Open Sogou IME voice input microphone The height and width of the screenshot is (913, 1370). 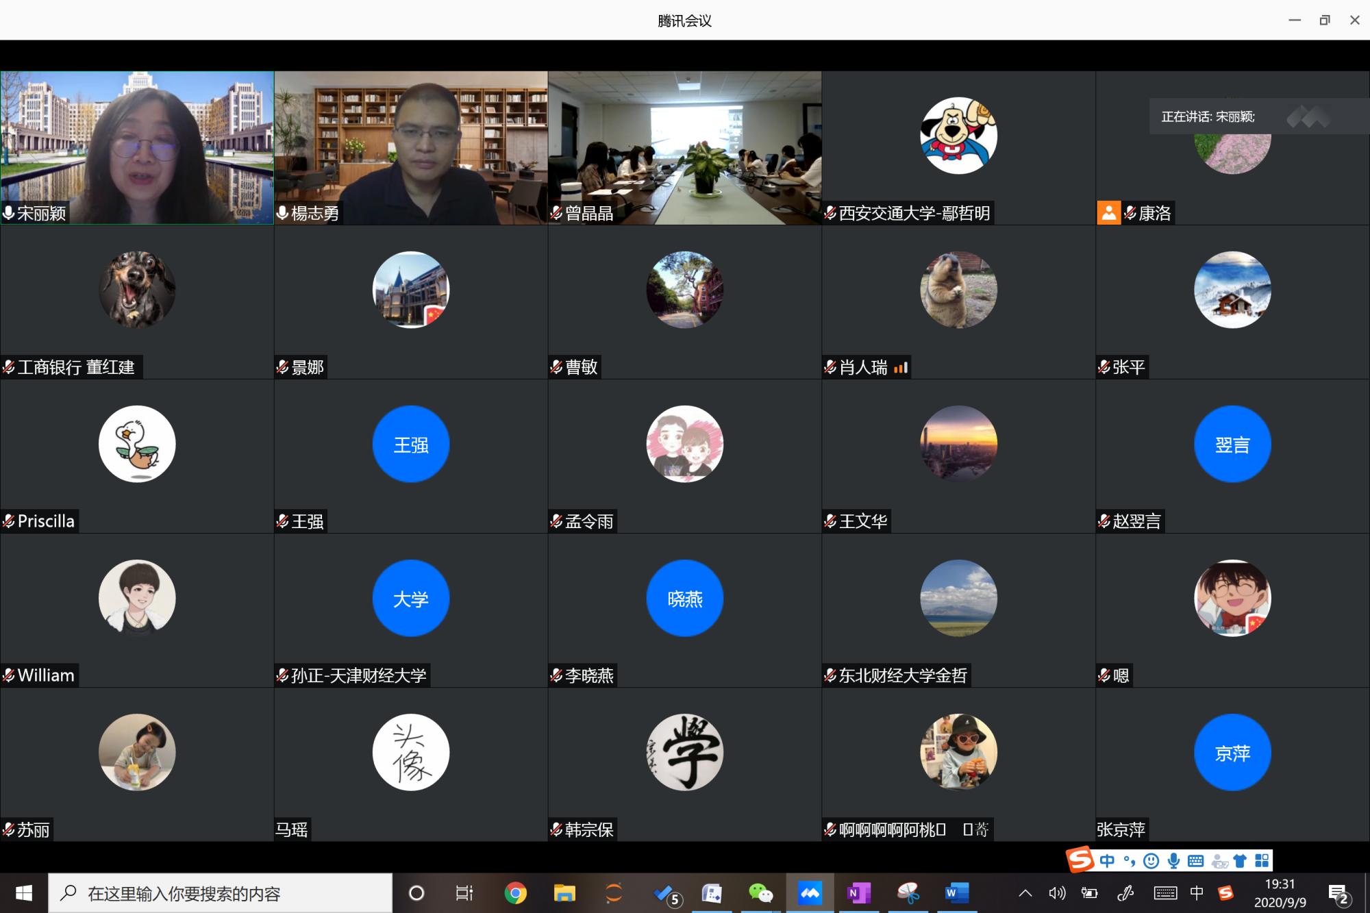1173,861
